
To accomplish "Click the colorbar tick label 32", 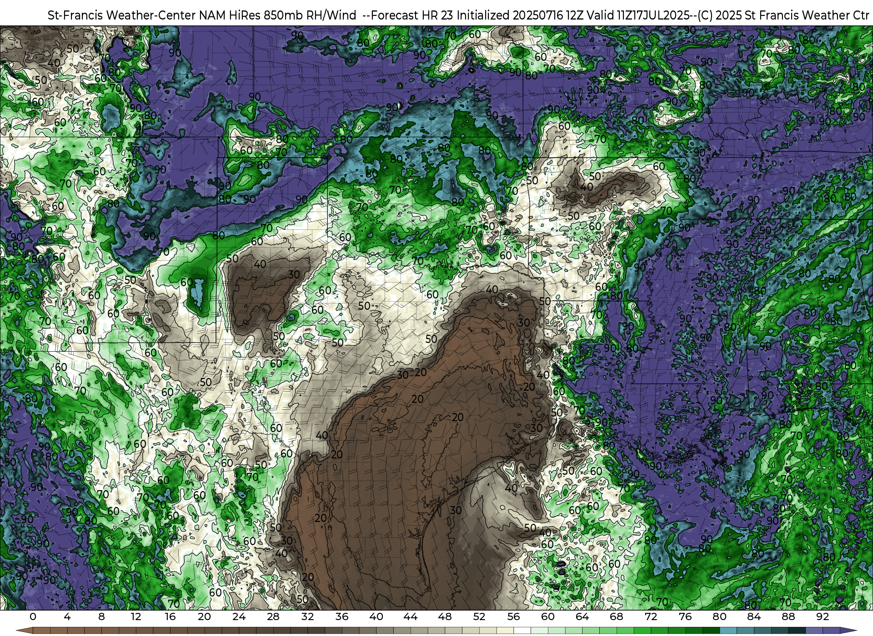I will [x=307, y=616].
